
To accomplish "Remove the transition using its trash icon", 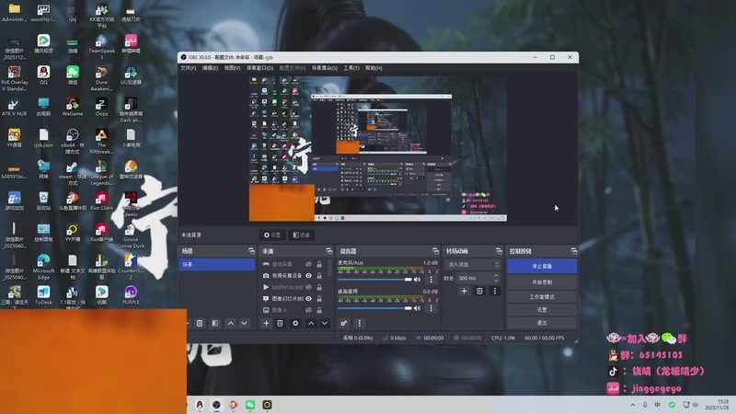I will click(x=479, y=291).
